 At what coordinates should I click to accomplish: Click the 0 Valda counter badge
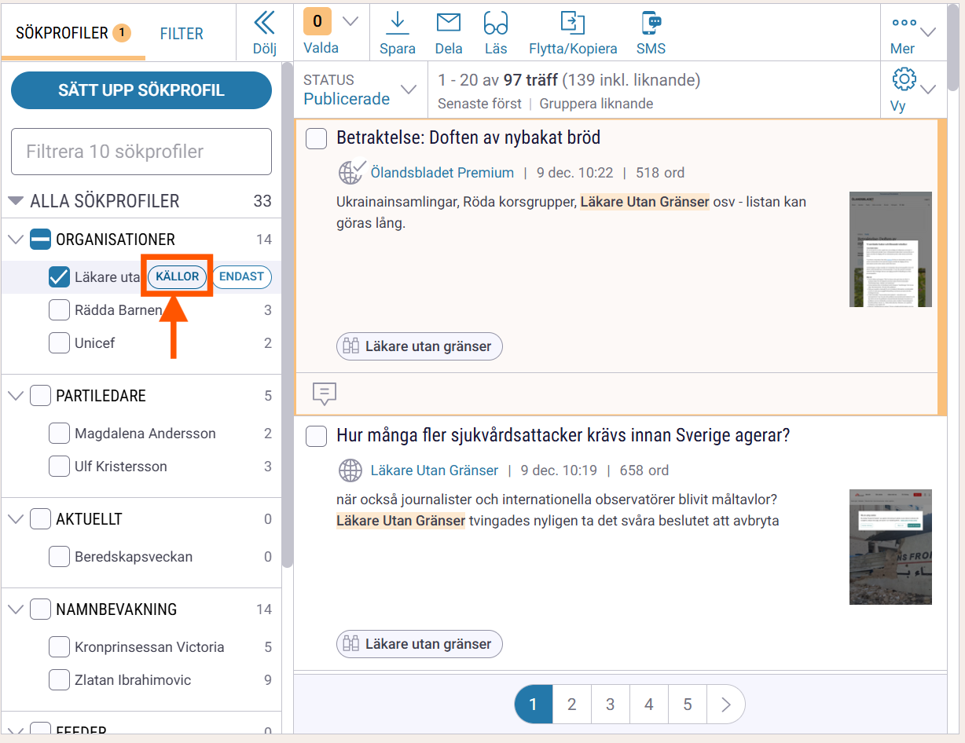(x=317, y=21)
